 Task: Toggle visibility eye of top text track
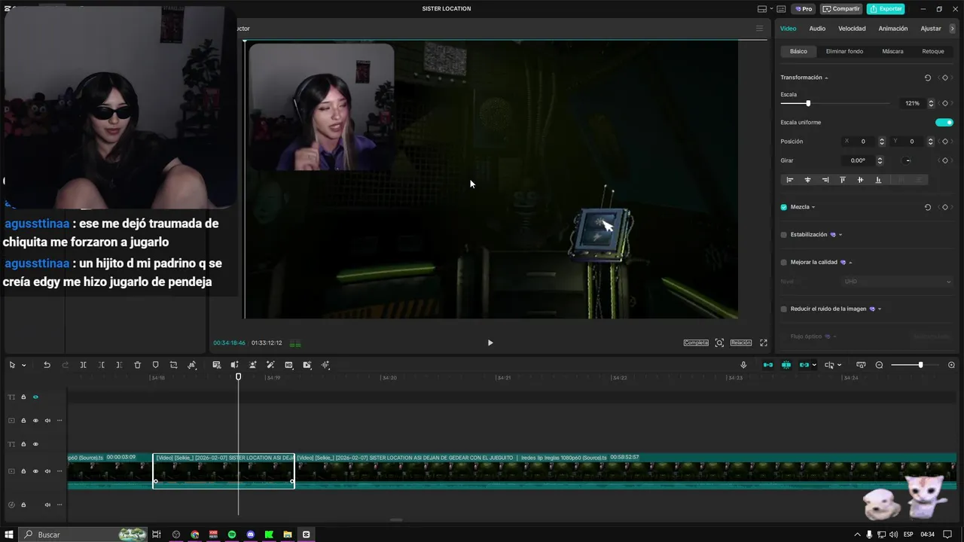click(x=35, y=397)
